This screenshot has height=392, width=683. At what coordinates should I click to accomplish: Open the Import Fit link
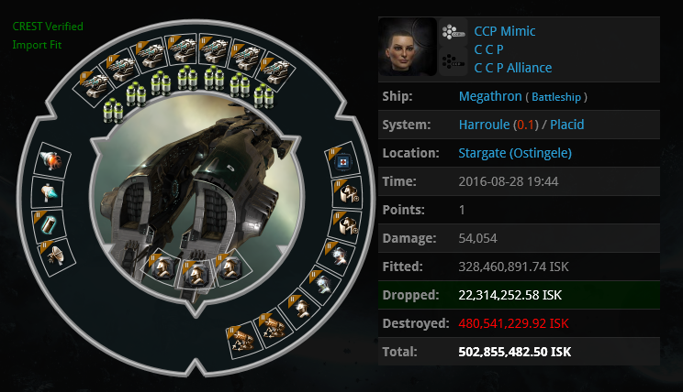click(x=37, y=45)
